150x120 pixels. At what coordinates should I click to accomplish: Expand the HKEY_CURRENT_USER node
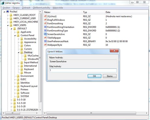[x=8, y=19]
